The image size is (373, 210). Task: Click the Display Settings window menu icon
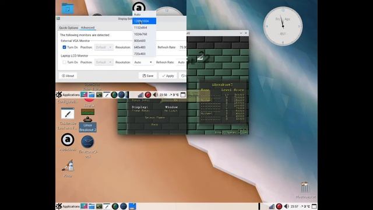58,18
